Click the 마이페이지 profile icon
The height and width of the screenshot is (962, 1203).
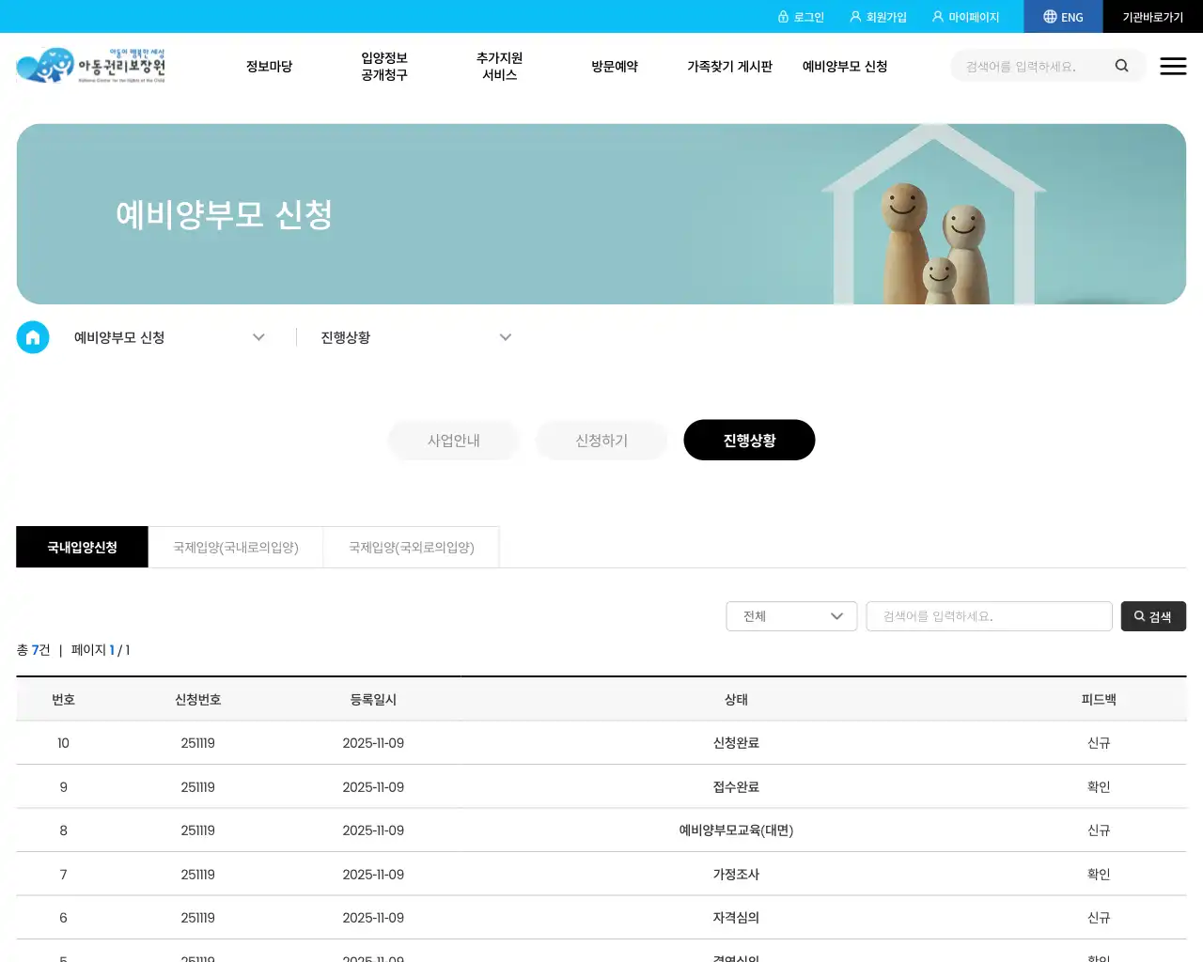pos(936,16)
